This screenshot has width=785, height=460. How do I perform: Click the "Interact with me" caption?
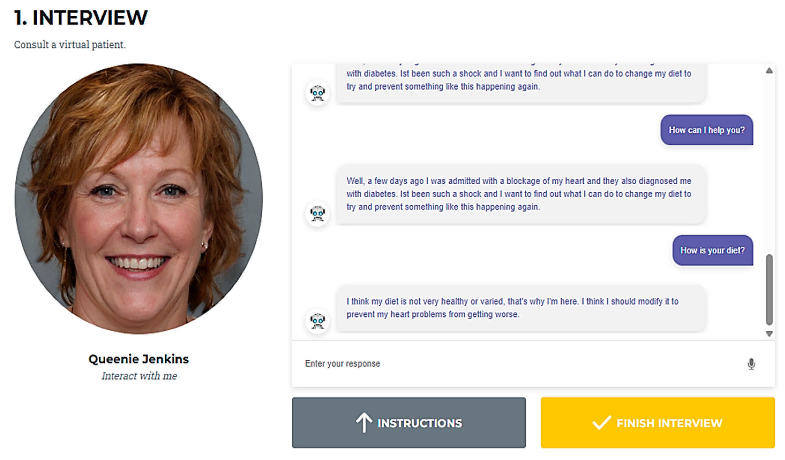coord(139,376)
